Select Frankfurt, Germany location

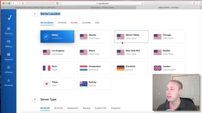point(131,68)
